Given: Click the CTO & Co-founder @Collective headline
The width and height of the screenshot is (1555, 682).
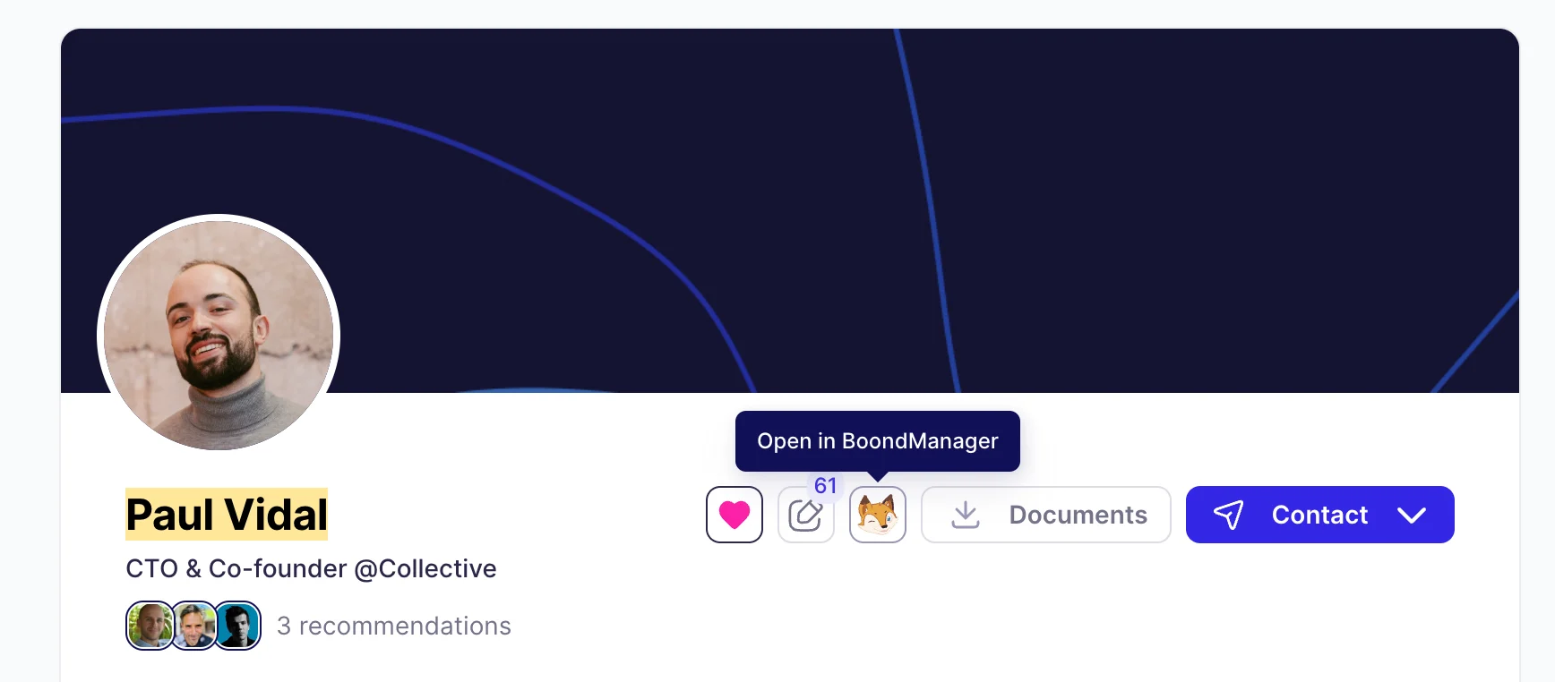Looking at the screenshot, I should (311, 568).
